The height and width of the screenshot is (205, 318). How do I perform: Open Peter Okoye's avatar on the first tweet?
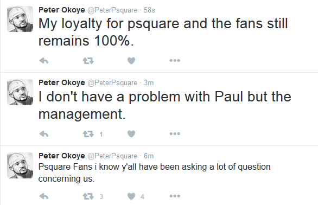pyautogui.click(x=20, y=19)
